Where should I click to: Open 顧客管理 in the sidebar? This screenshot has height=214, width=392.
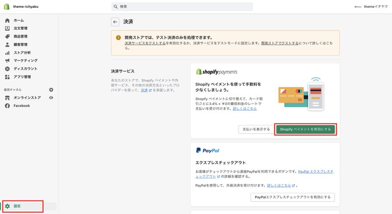coord(21,44)
